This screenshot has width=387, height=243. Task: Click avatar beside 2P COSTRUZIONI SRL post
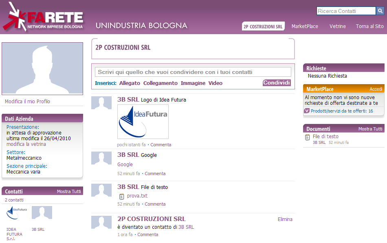pos(101,222)
